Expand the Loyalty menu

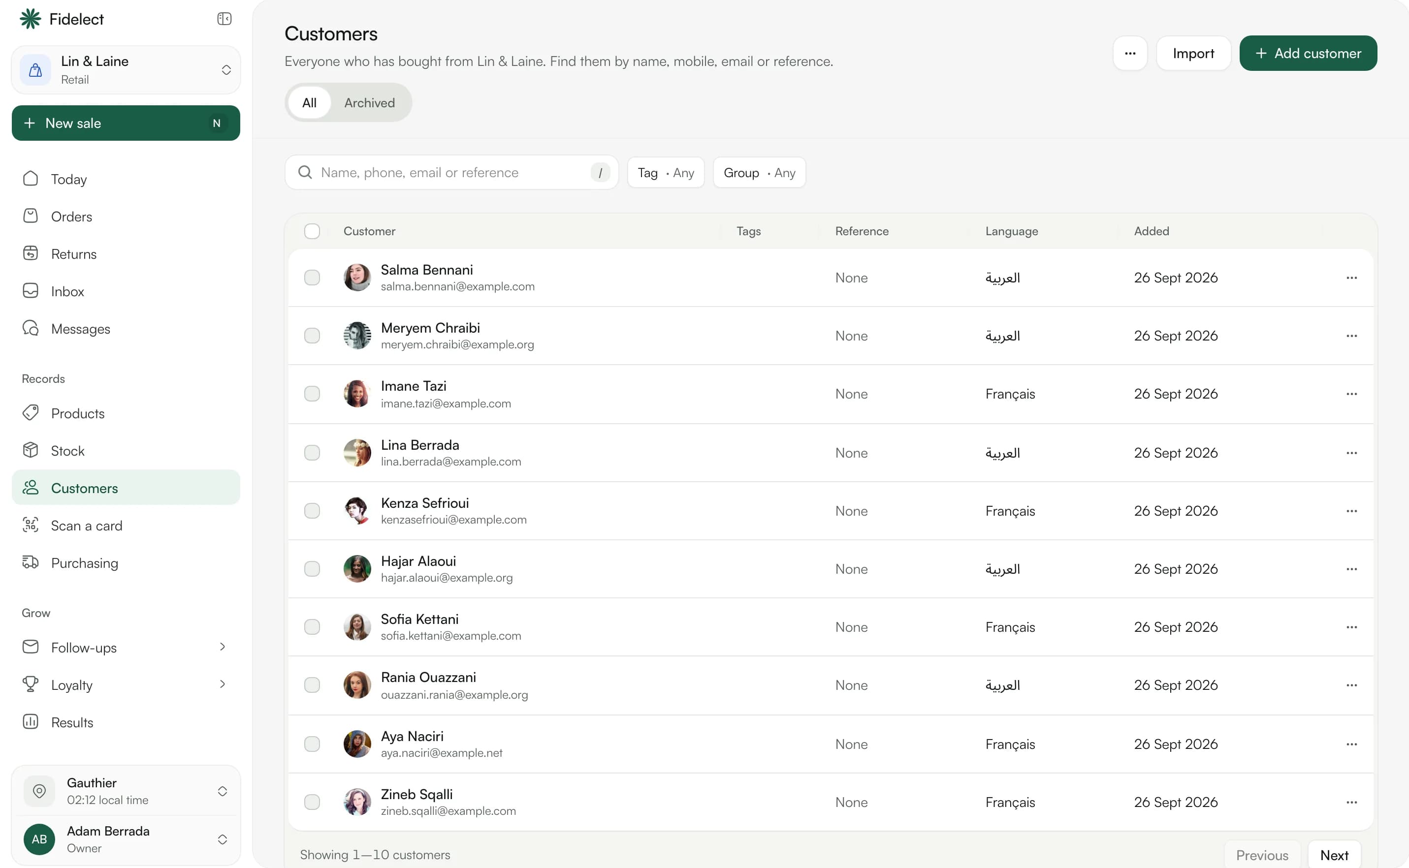point(126,685)
